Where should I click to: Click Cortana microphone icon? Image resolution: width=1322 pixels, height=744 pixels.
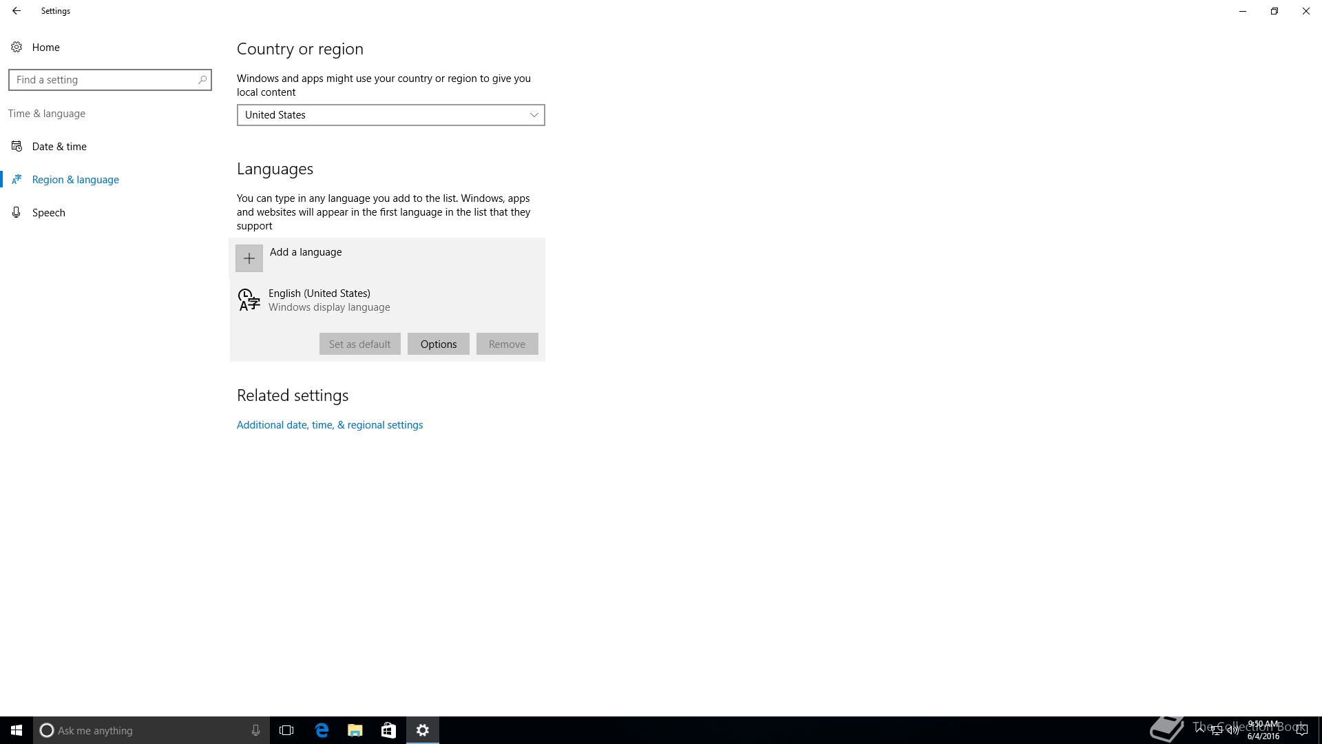pyautogui.click(x=255, y=730)
